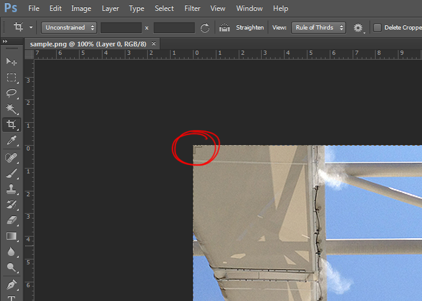Open the Window menu
The image size is (422, 301).
(249, 8)
